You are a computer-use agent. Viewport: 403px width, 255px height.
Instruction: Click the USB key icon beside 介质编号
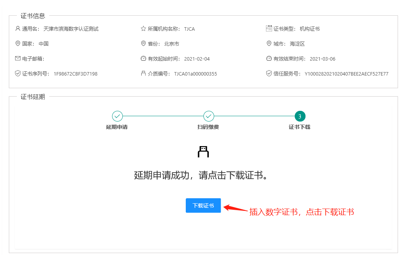(144, 73)
